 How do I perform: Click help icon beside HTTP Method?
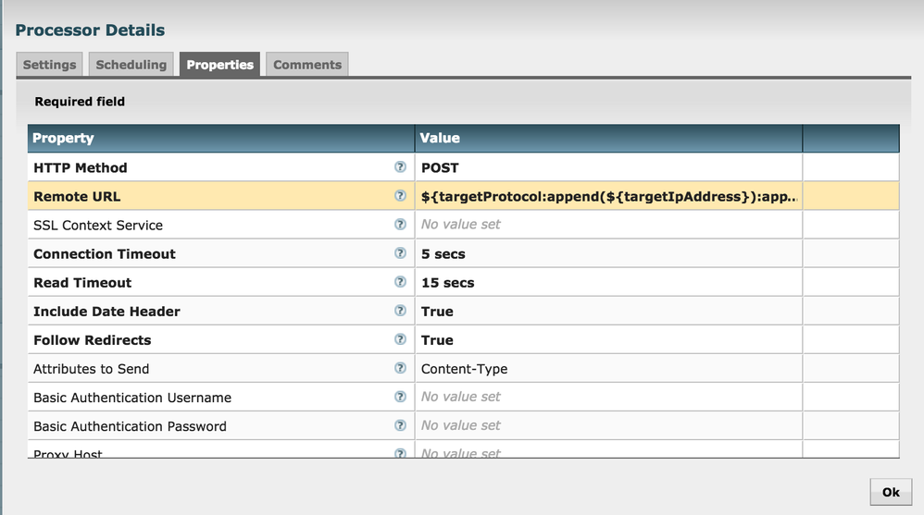(400, 167)
